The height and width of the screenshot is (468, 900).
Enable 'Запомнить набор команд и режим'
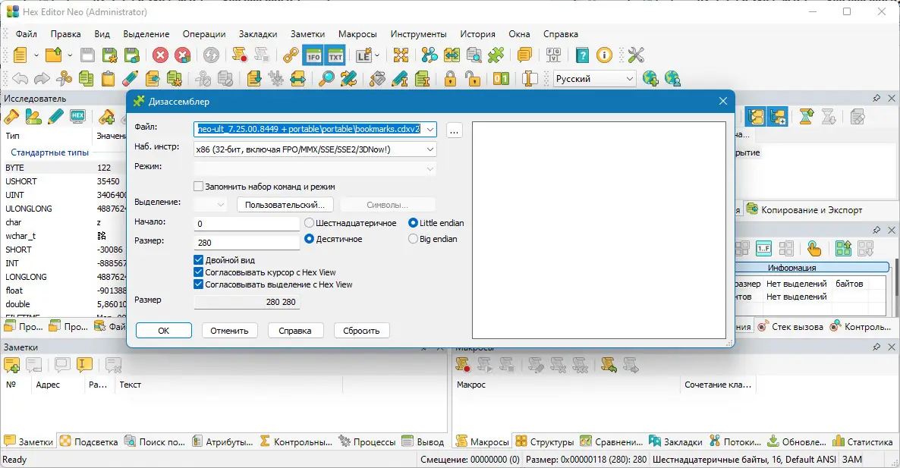tap(199, 186)
